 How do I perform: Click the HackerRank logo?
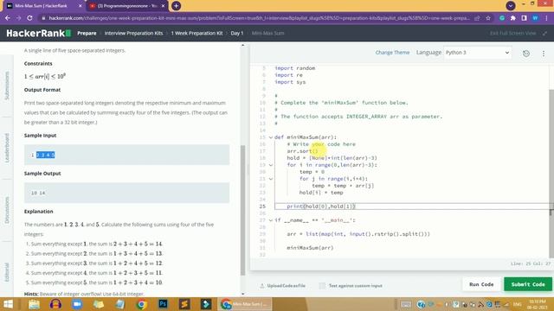(x=38, y=33)
